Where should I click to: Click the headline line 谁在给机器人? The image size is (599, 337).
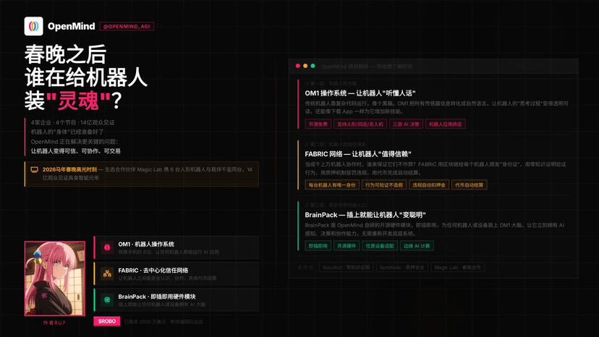pos(86,77)
